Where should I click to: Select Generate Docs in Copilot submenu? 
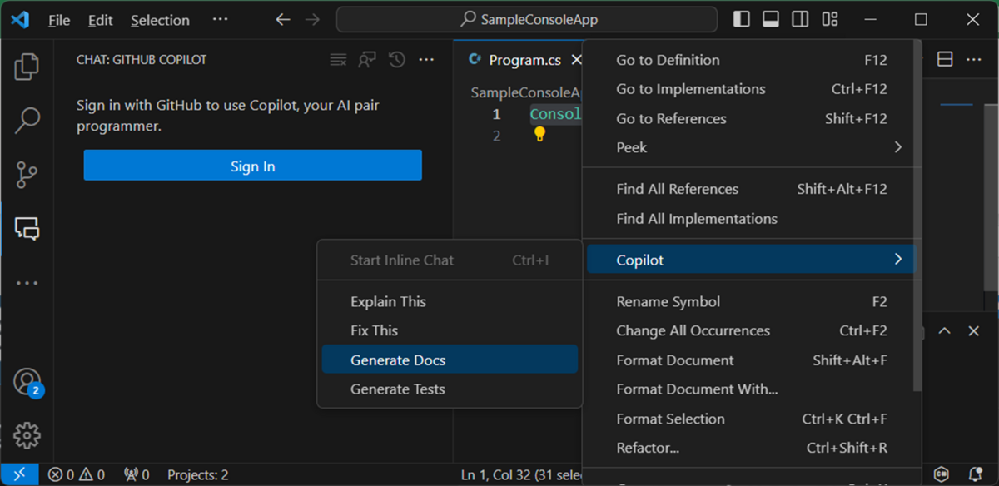coord(450,360)
